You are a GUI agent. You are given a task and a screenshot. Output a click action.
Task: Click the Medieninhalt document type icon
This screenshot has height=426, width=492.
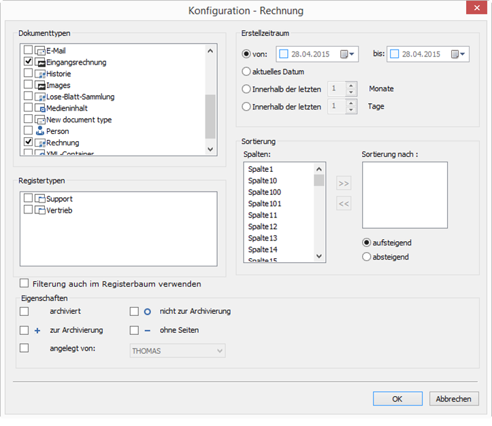(x=40, y=108)
